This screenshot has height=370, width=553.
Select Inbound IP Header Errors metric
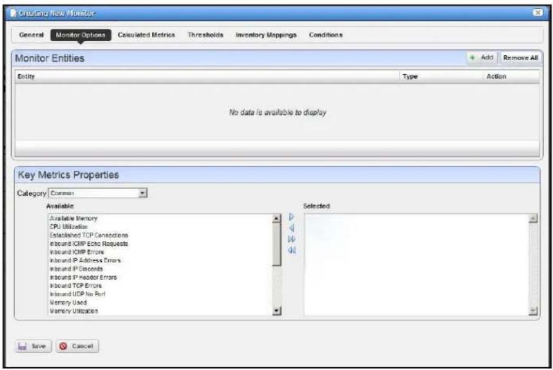tap(83, 277)
